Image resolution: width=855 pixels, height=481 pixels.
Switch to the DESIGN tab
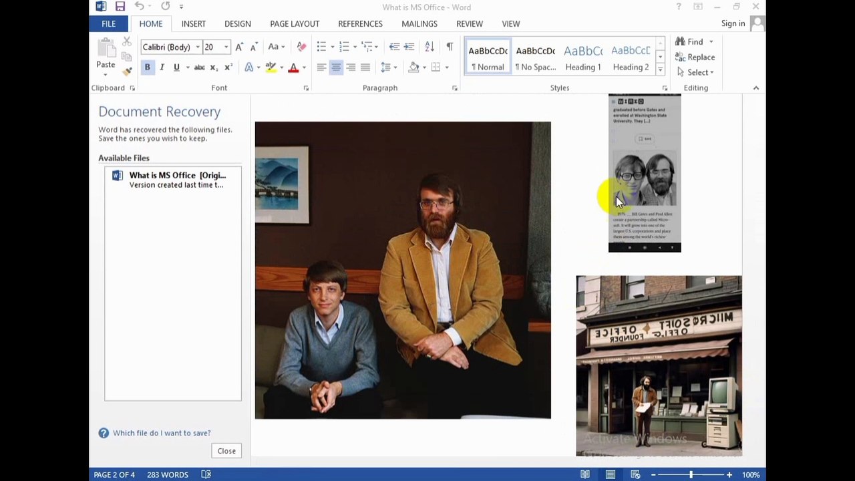coord(238,23)
